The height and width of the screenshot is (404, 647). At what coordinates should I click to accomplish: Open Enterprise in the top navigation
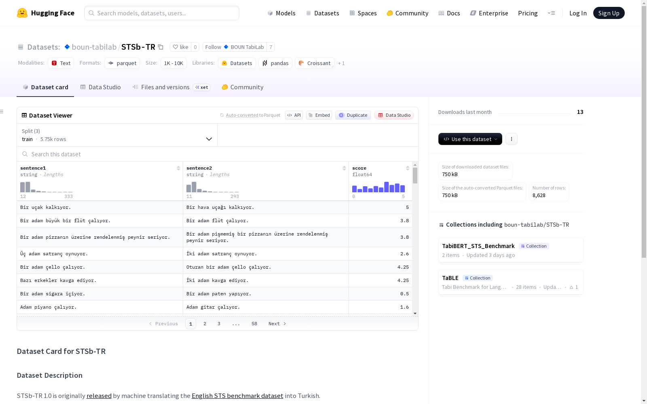click(489, 13)
